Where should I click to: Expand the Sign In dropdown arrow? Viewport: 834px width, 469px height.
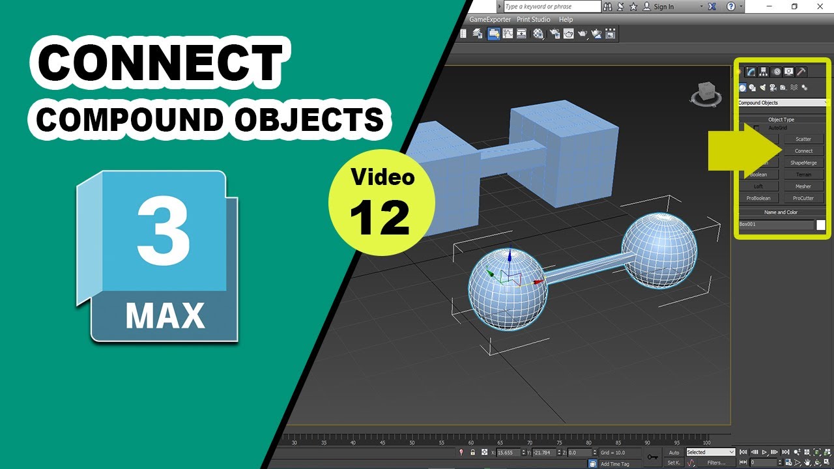click(702, 7)
